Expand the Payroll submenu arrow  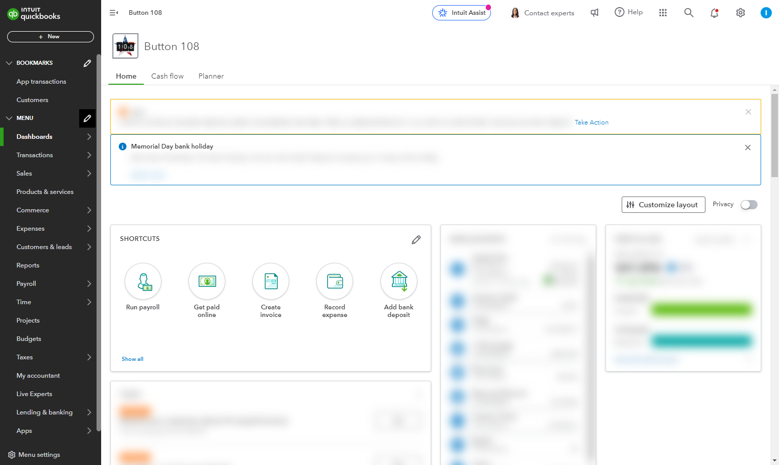89,284
